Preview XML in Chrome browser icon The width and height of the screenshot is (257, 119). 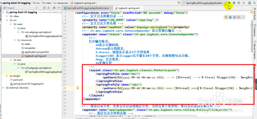click(226, 17)
